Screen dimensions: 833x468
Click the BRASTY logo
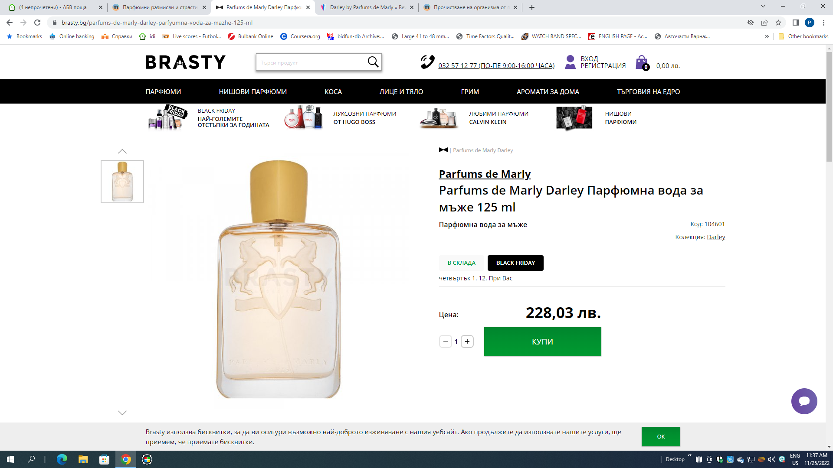click(185, 62)
